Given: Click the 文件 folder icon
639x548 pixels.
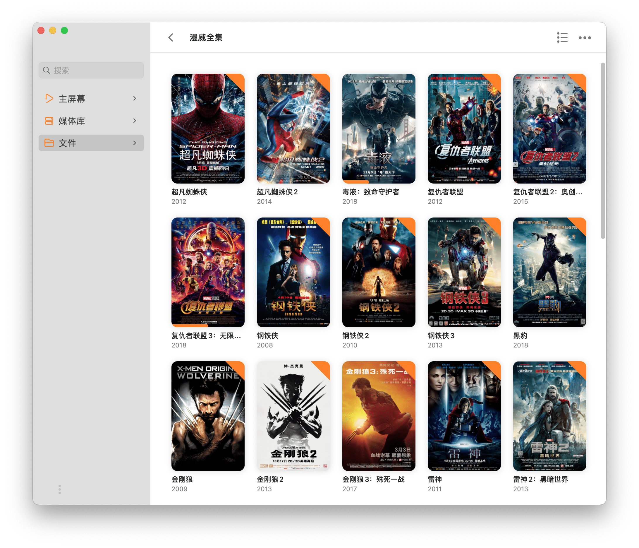Looking at the screenshot, I should pos(49,143).
